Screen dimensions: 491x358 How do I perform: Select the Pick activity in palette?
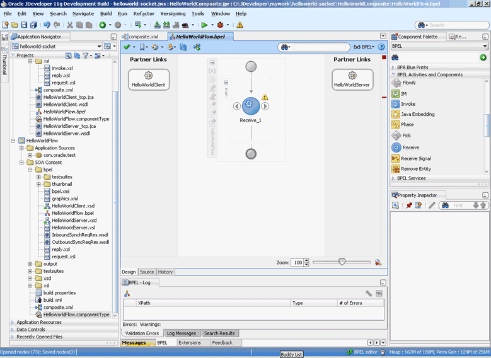pos(406,136)
